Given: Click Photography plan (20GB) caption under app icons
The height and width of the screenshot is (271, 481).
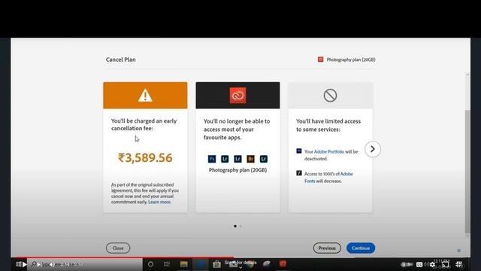Looking at the screenshot, I should 237,170.
